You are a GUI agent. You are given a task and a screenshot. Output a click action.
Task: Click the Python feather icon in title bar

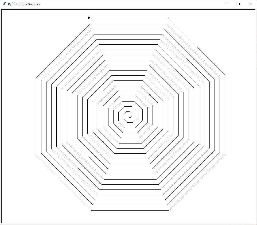click(x=5, y=4)
